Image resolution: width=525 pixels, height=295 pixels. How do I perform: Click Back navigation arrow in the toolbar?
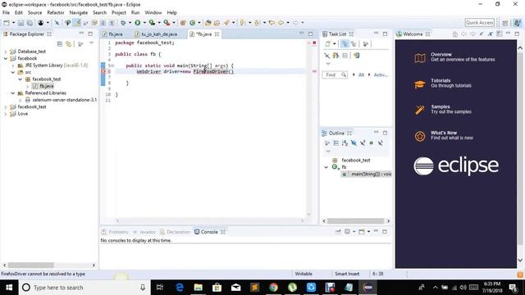tap(281, 23)
